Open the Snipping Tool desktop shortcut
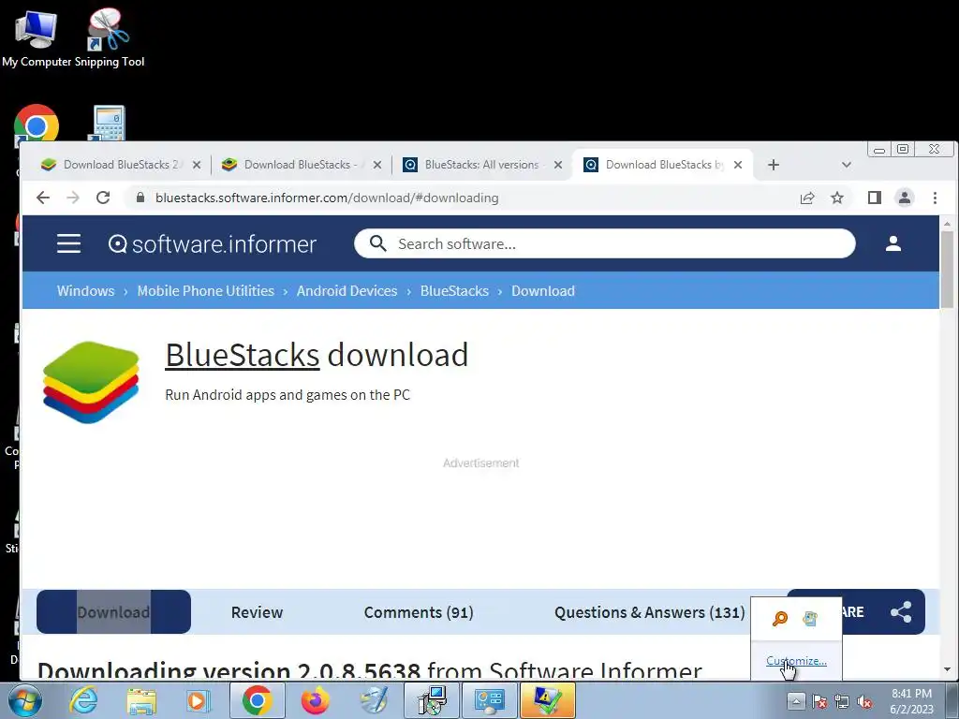Viewport: 959px width, 719px height. point(110,37)
